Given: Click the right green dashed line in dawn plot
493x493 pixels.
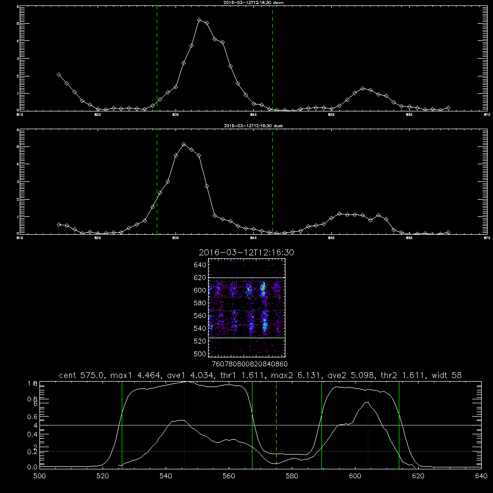Looking at the screenshot, I should pyautogui.click(x=272, y=58).
